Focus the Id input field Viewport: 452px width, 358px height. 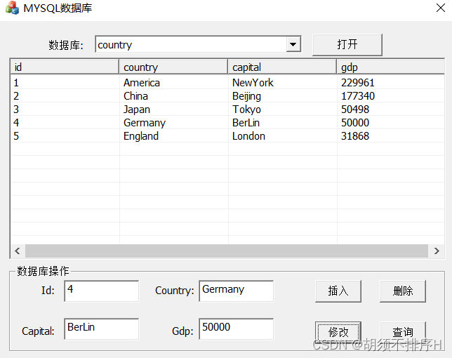click(102, 291)
